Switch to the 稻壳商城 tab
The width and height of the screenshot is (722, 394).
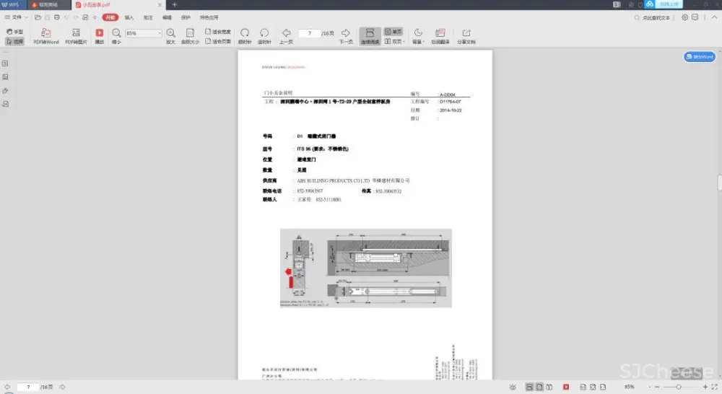coord(48,4)
